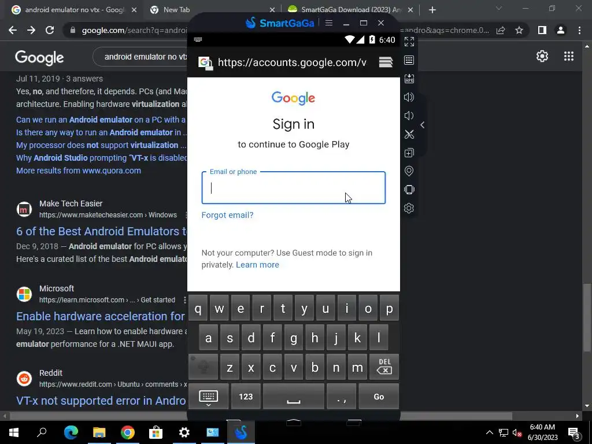Open the Chrome profile icon
Screen dimensions: 592x444
coord(561,30)
